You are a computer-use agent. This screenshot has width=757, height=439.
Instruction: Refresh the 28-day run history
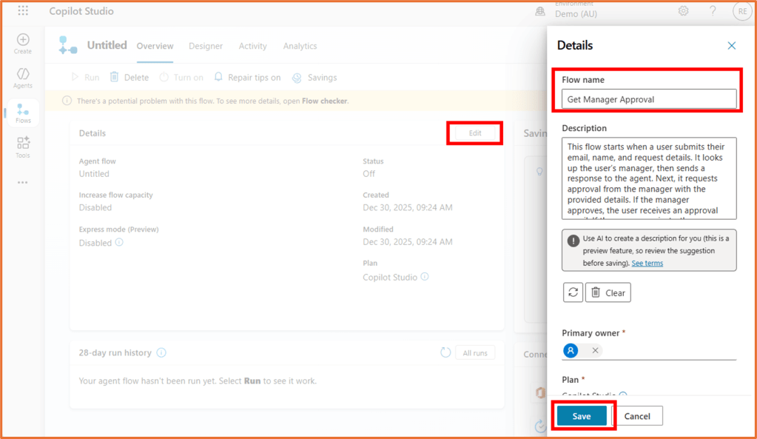445,352
